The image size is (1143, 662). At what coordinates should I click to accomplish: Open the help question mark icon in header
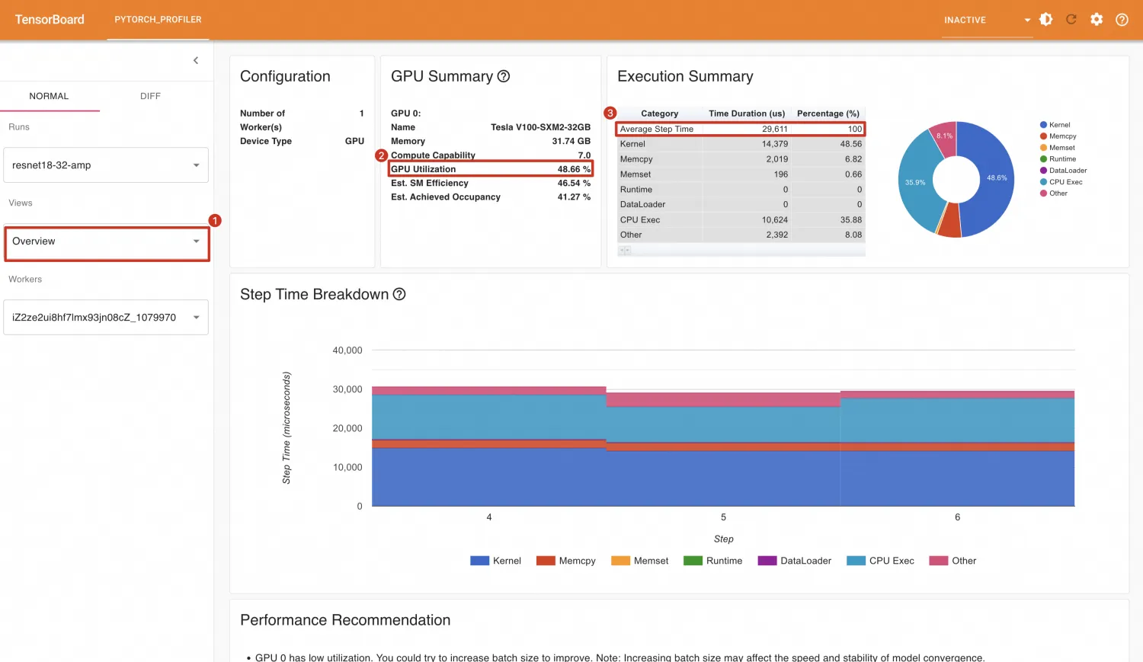tap(1122, 20)
